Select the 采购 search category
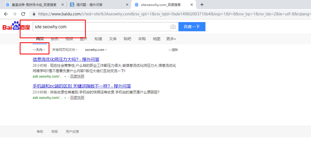The image size is (311, 164). [142, 39]
